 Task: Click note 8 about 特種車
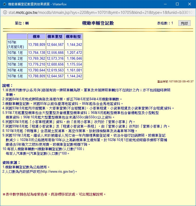click(70, 131)
